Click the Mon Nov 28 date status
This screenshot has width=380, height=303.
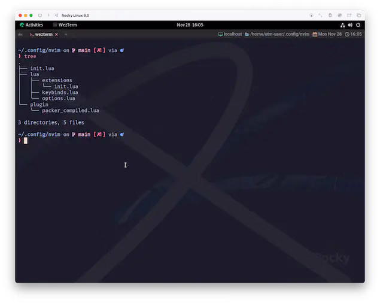coord(327,34)
